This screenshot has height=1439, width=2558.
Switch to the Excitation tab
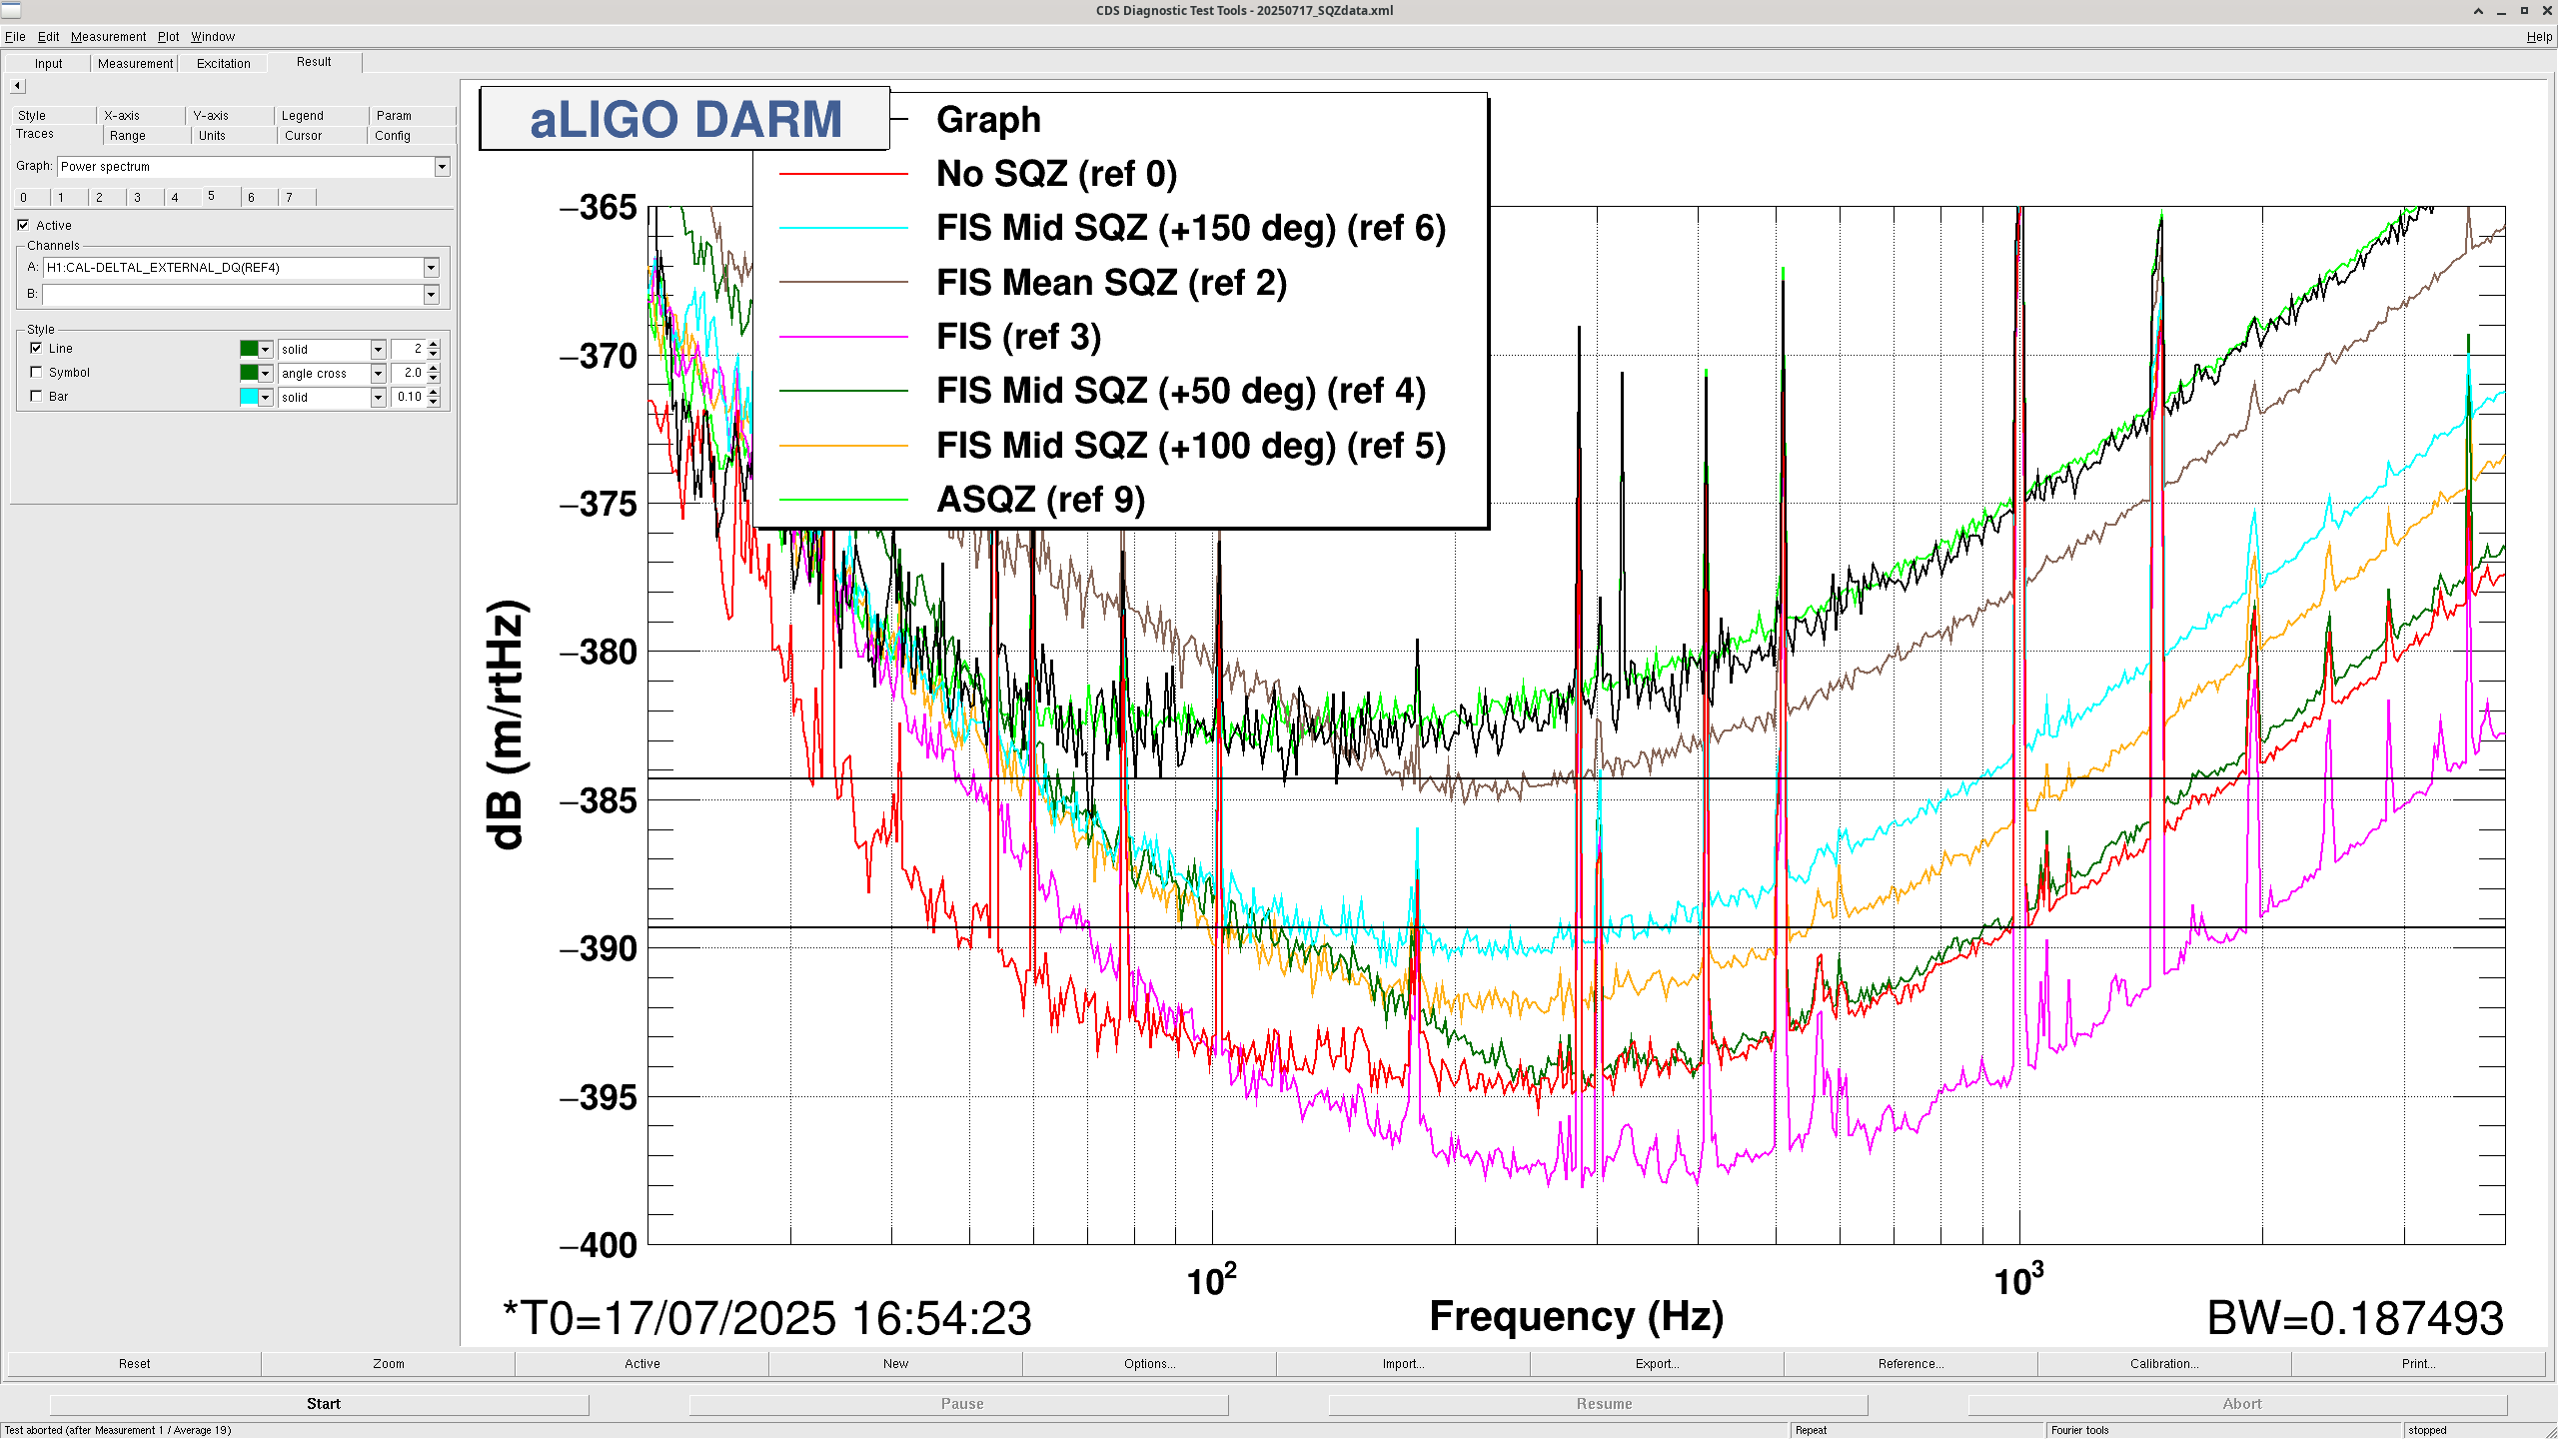point(224,64)
